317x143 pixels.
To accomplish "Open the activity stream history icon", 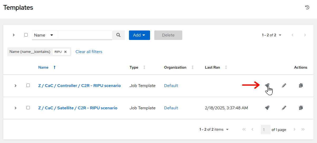I will click(x=307, y=7).
